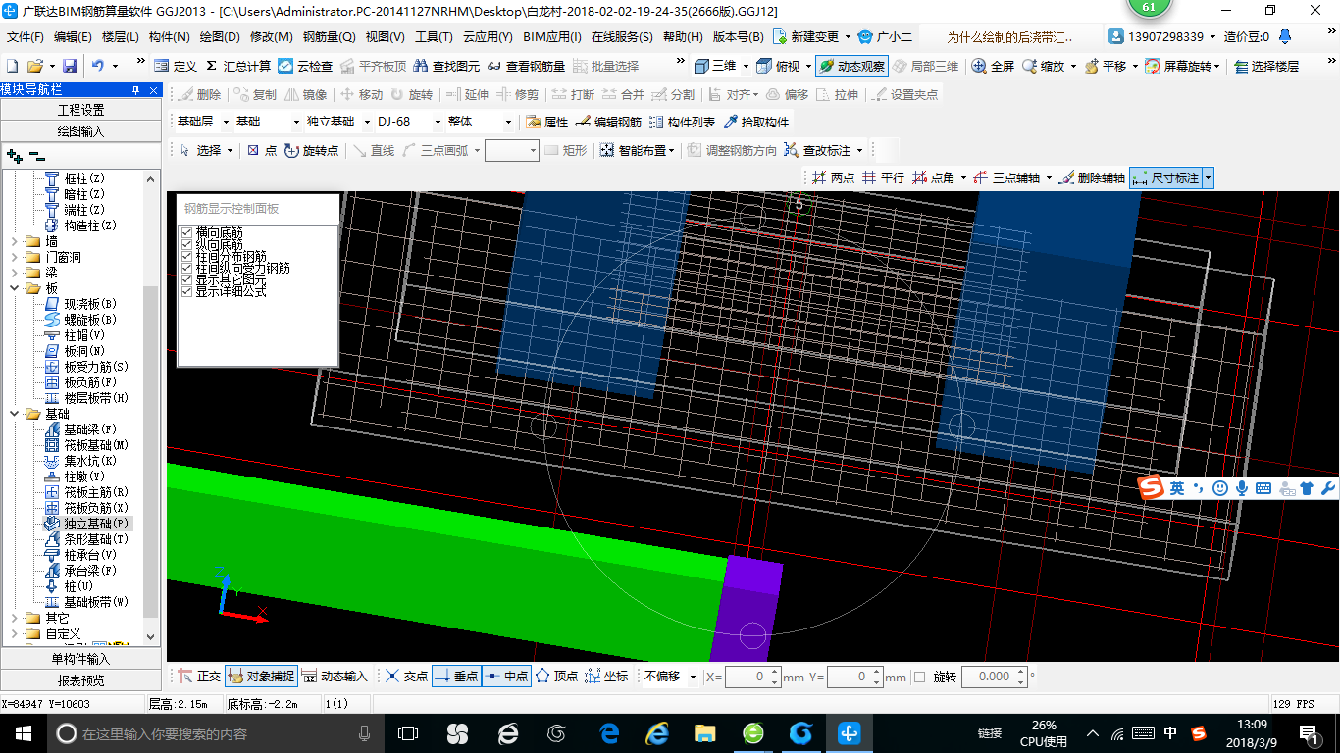The width and height of the screenshot is (1340, 753).
Task: Open the 钢筋量(Q) menu
Action: pyautogui.click(x=330, y=37)
